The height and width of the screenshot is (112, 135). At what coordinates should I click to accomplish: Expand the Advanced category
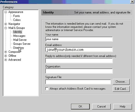(6, 60)
